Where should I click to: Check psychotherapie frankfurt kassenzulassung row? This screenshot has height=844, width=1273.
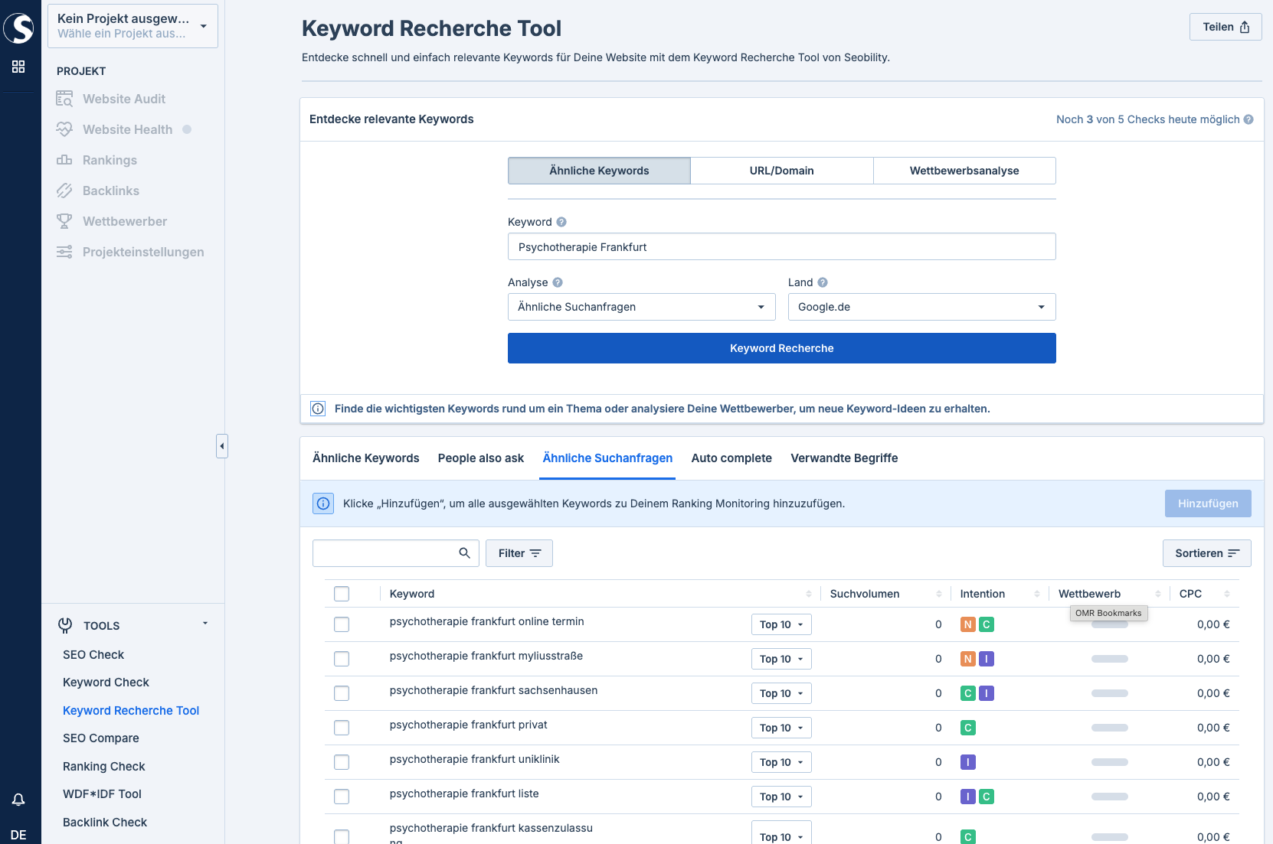[x=342, y=836]
